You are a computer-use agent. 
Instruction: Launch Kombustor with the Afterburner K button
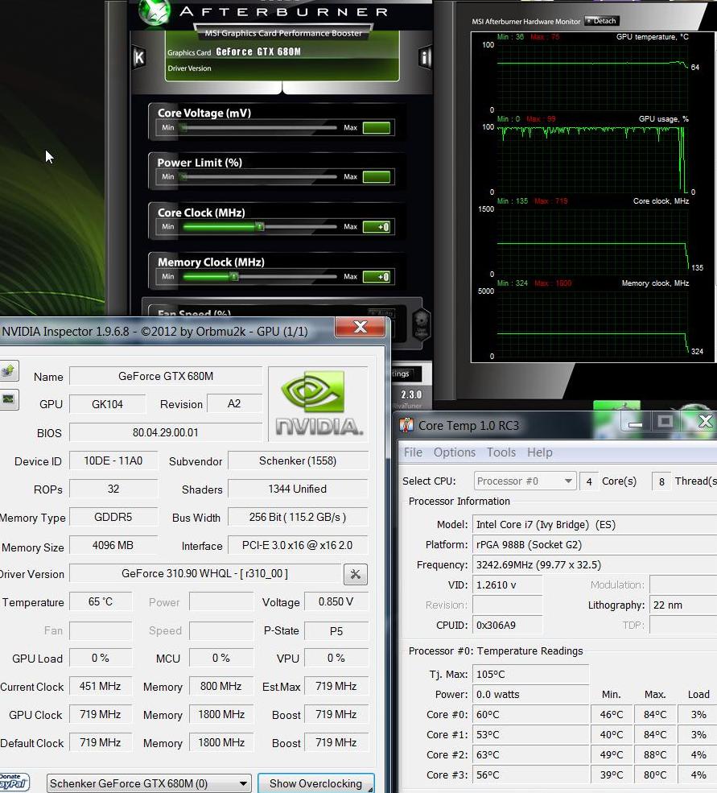(139, 58)
